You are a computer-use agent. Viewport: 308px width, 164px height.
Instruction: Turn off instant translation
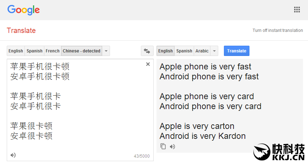[x=277, y=30]
